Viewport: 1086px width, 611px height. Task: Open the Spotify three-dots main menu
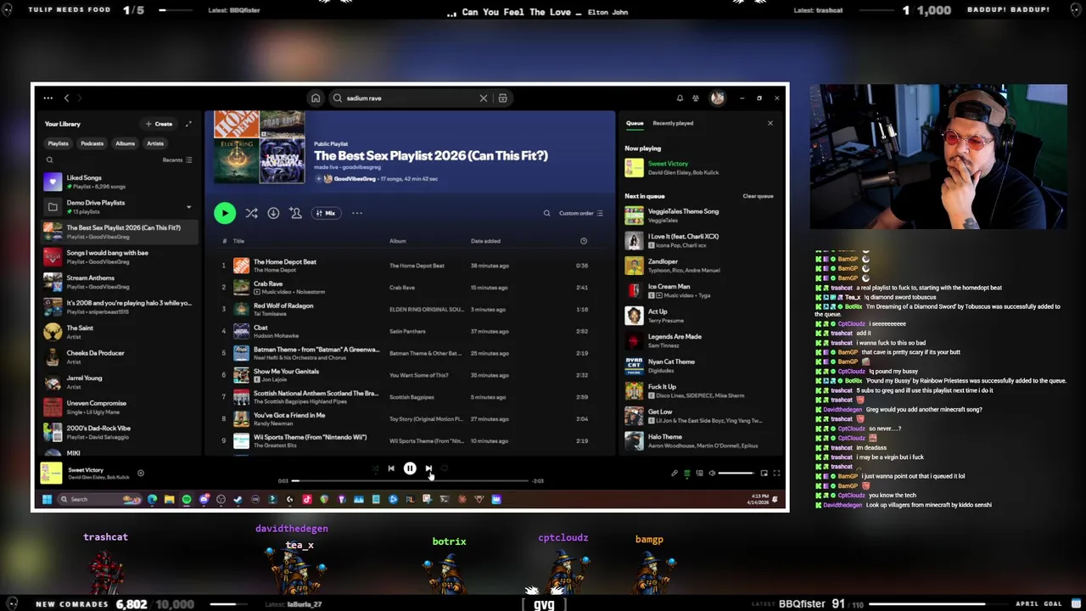tap(48, 98)
